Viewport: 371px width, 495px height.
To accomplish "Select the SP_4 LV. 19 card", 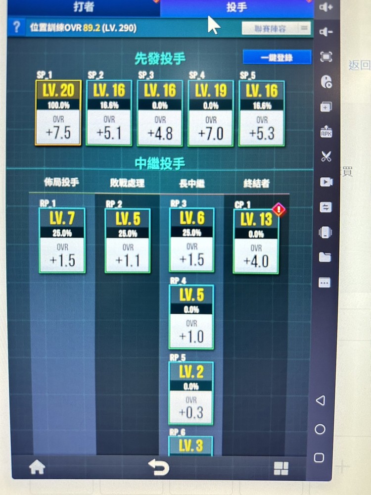I will (x=211, y=113).
